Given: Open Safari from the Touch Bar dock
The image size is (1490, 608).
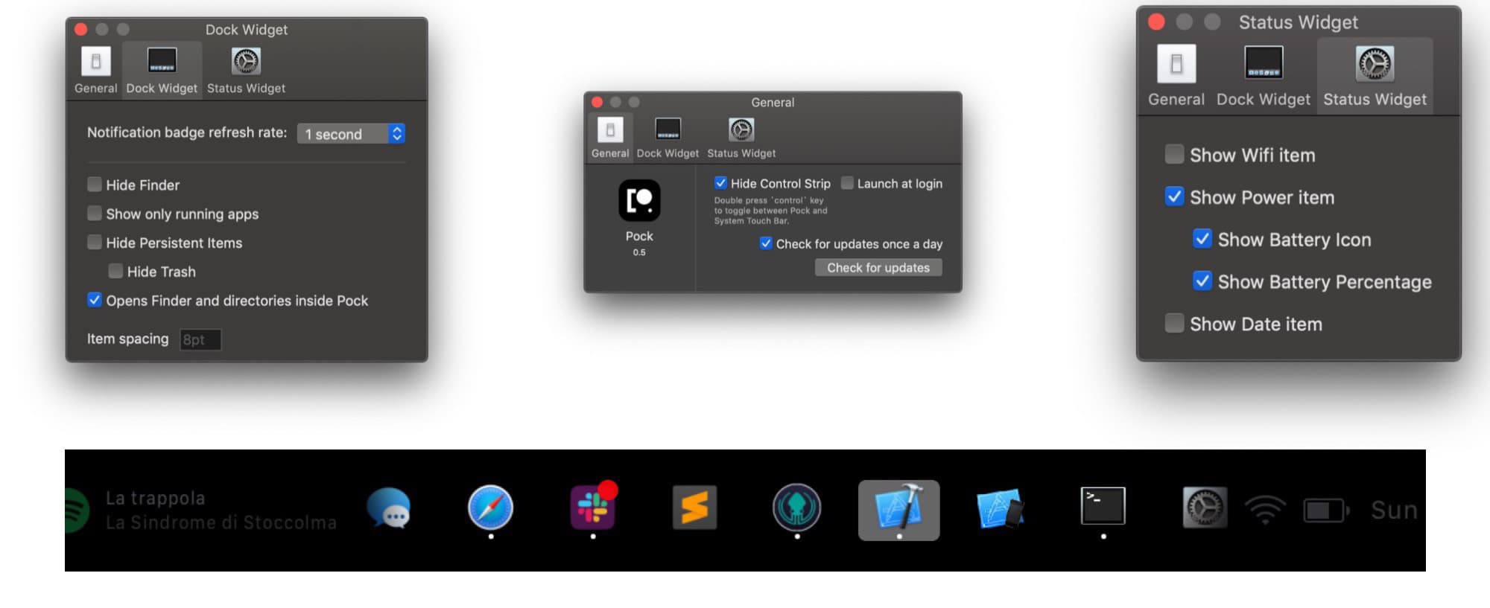Looking at the screenshot, I should click(490, 508).
